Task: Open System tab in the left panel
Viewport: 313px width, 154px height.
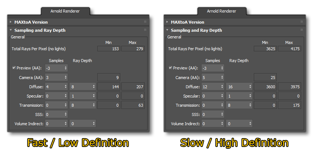Action: tap(106, 11)
